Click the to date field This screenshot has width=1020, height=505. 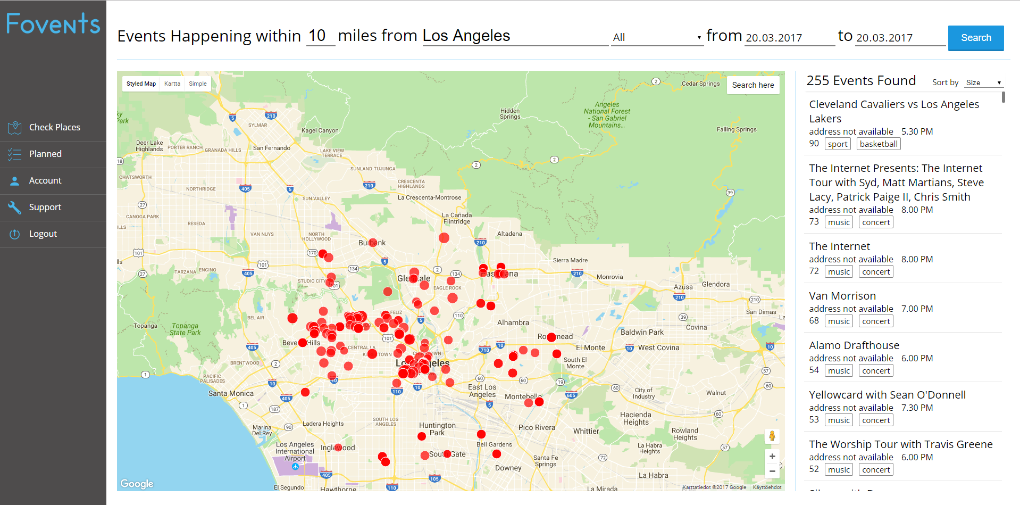pos(900,38)
